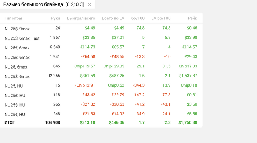
Task: Click the hands value '1 857'
Action: point(55,38)
